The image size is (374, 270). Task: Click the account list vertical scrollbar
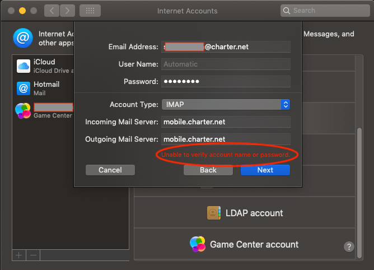(x=359, y=193)
